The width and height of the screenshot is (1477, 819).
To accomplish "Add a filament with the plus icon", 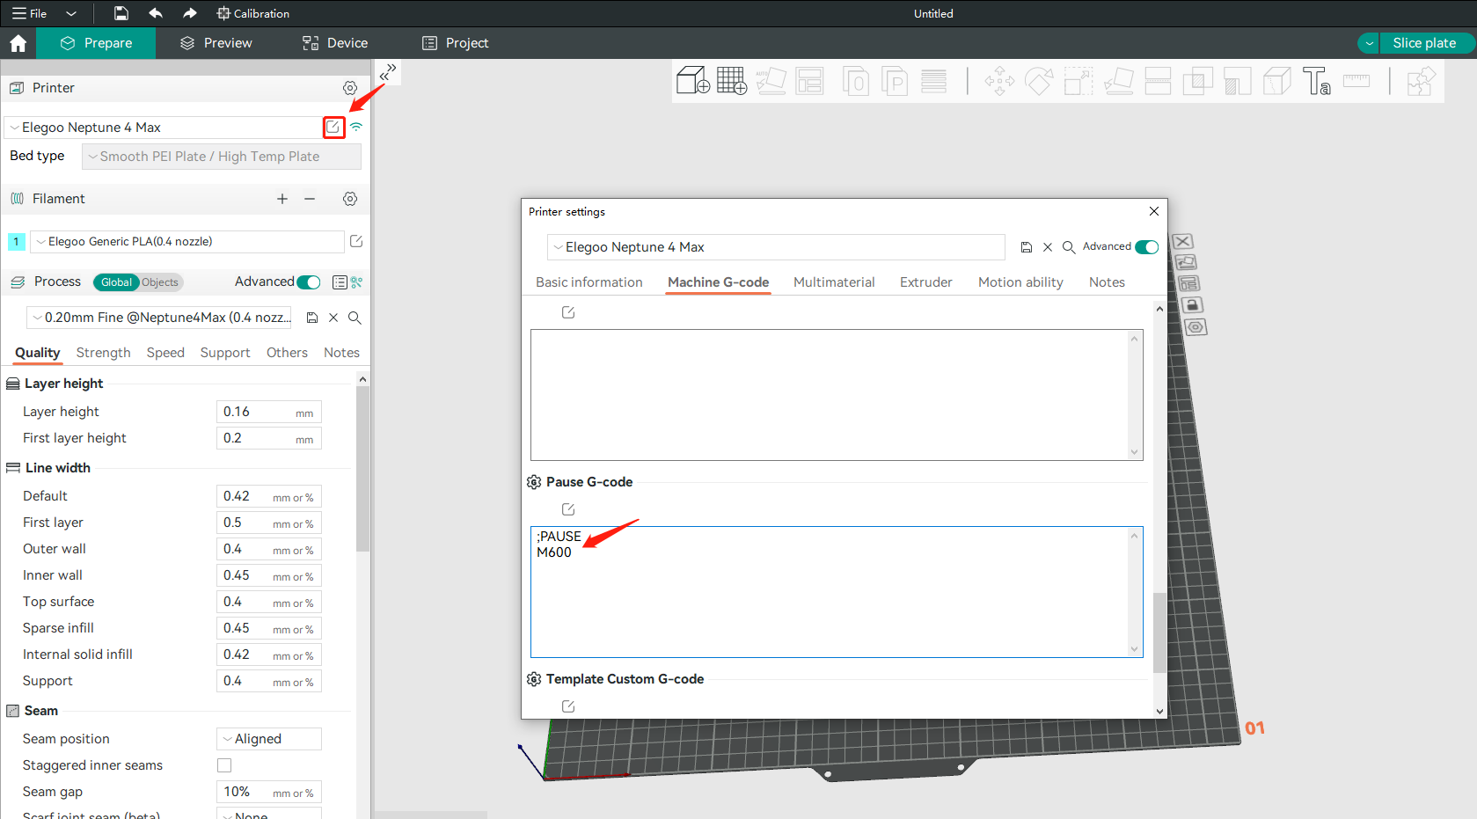I will pos(282,199).
